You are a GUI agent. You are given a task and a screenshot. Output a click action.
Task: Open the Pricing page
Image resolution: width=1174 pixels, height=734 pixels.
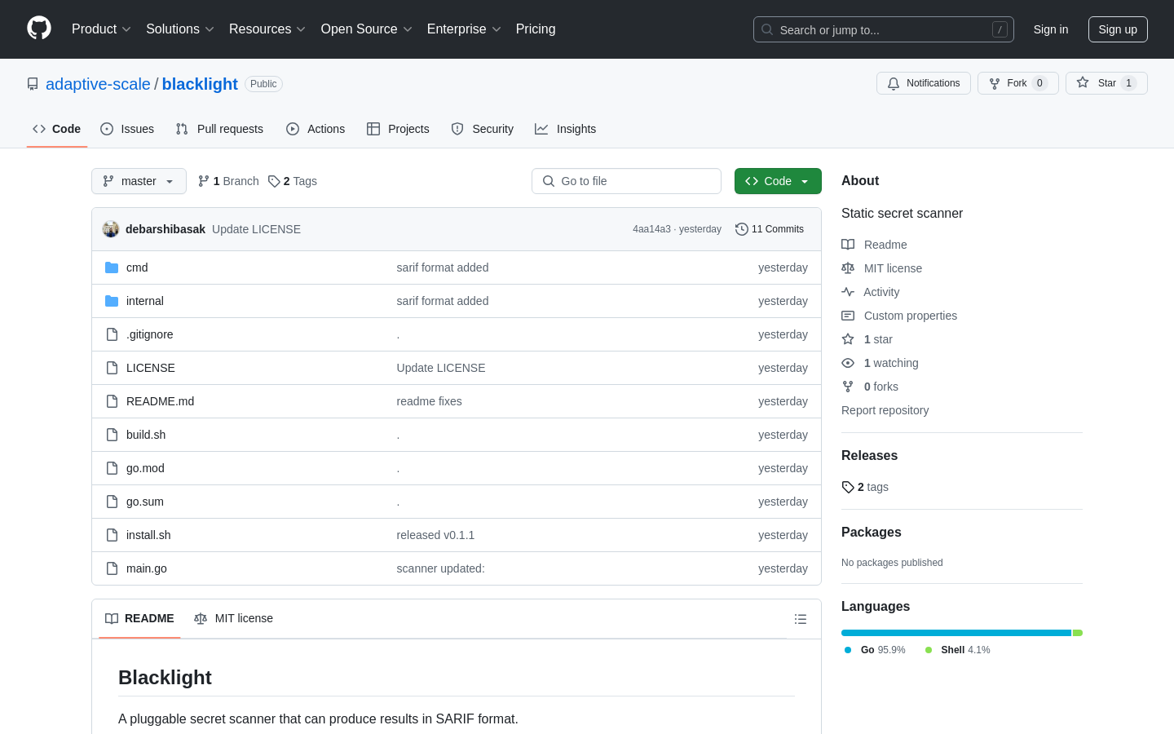(x=536, y=29)
